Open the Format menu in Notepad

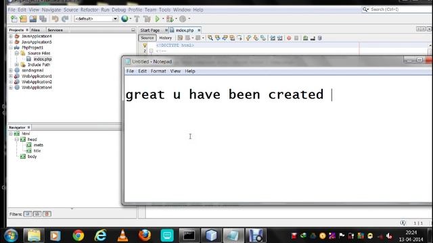click(158, 71)
